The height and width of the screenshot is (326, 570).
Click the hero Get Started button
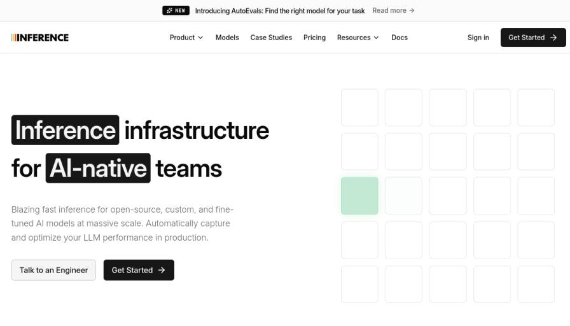[x=139, y=270]
